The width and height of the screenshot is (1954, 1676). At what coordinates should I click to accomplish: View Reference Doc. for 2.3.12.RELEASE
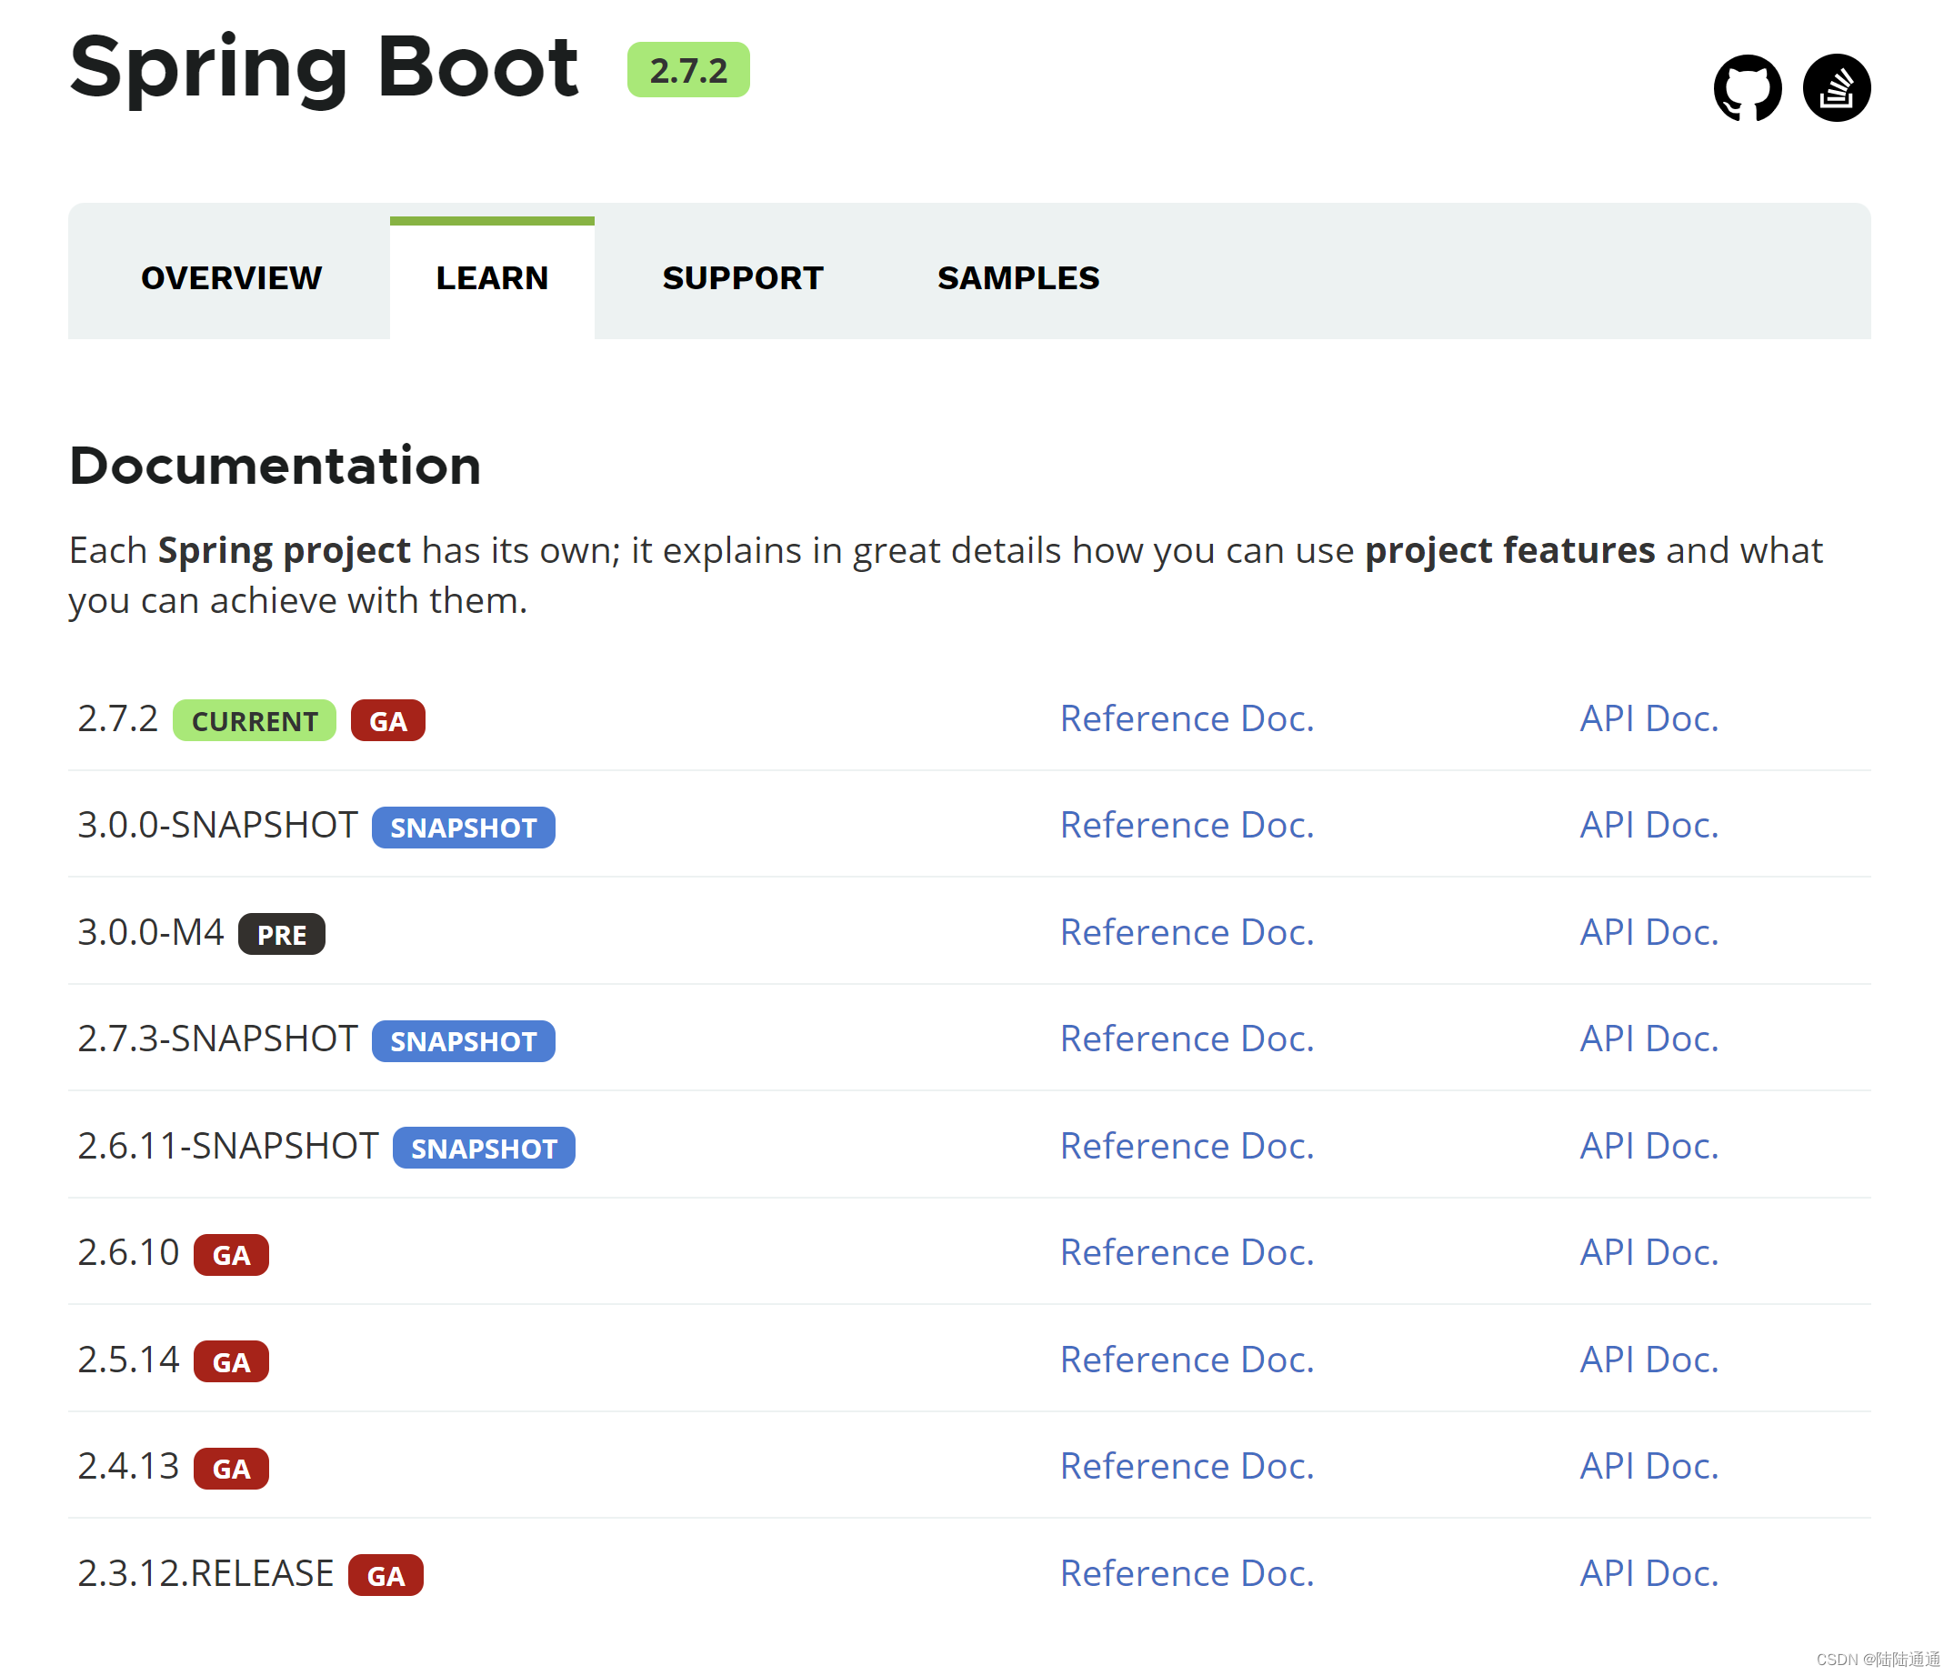[x=1187, y=1575]
